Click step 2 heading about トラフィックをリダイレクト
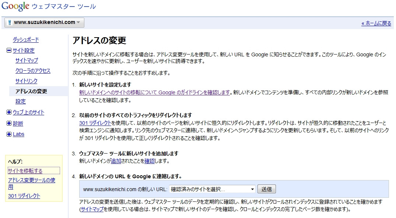Screen dimensions: 396x218 (136, 115)
